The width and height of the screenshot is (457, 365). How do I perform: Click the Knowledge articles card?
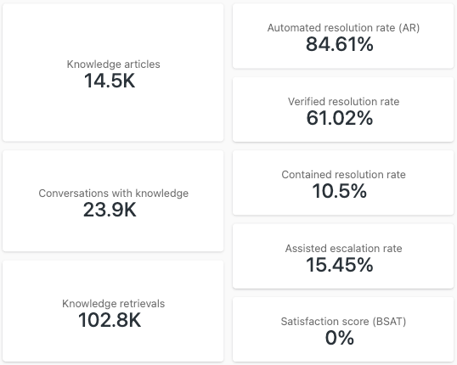[x=113, y=72]
